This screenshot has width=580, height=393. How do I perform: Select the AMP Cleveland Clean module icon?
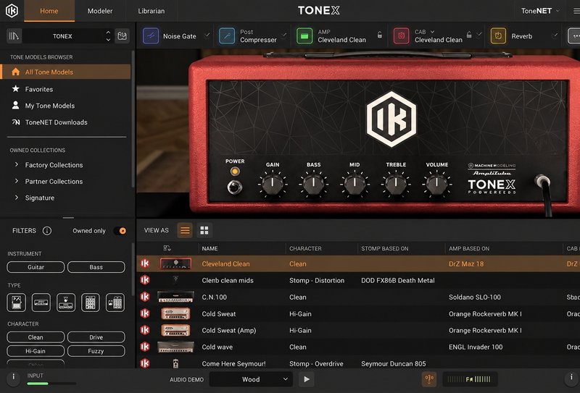tap(304, 36)
